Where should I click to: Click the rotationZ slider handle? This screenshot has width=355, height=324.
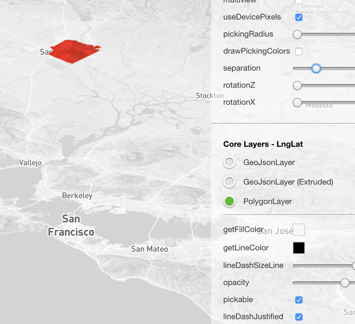coord(297,86)
